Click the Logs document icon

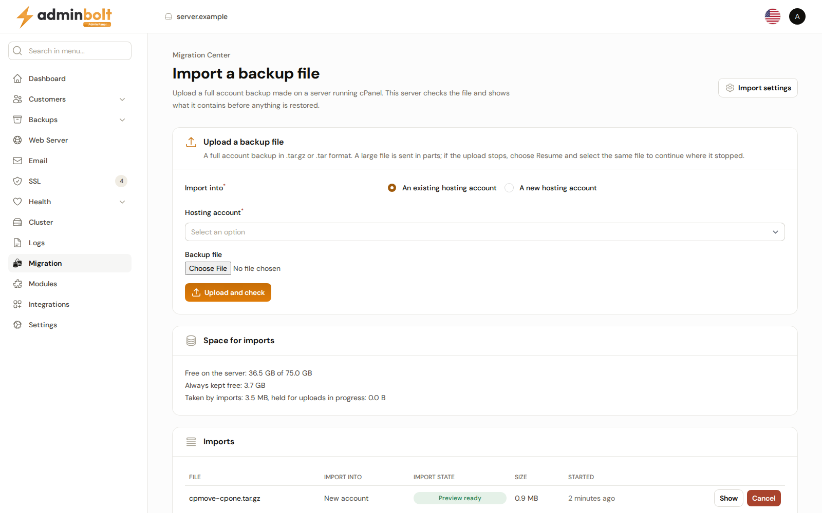[x=17, y=243]
